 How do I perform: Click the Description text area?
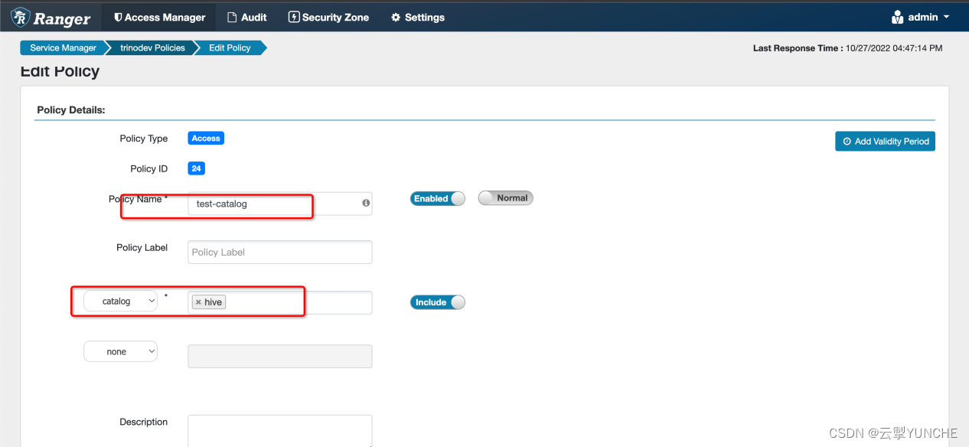[x=279, y=430]
